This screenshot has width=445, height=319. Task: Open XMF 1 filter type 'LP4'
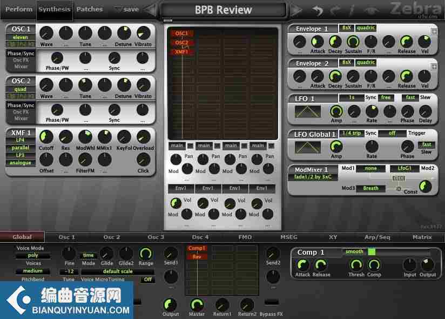click(x=20, y=141)
